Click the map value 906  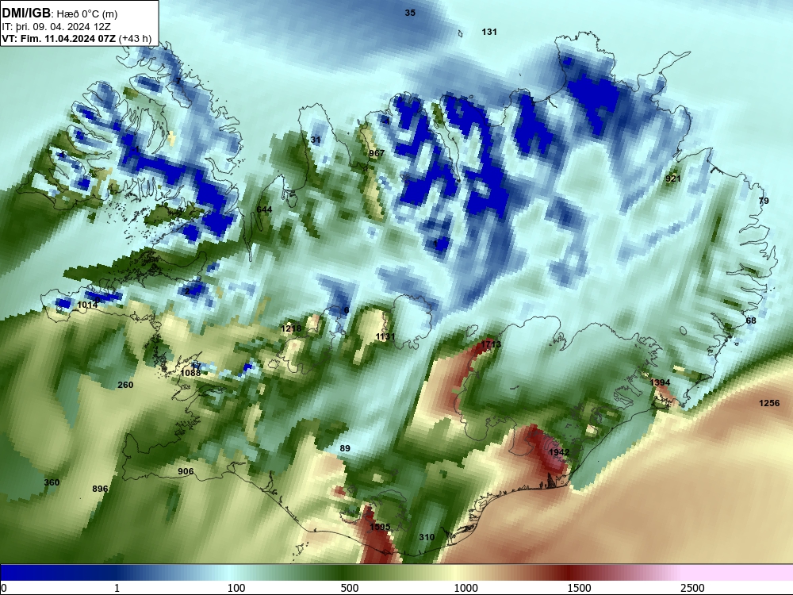[186, 471]
